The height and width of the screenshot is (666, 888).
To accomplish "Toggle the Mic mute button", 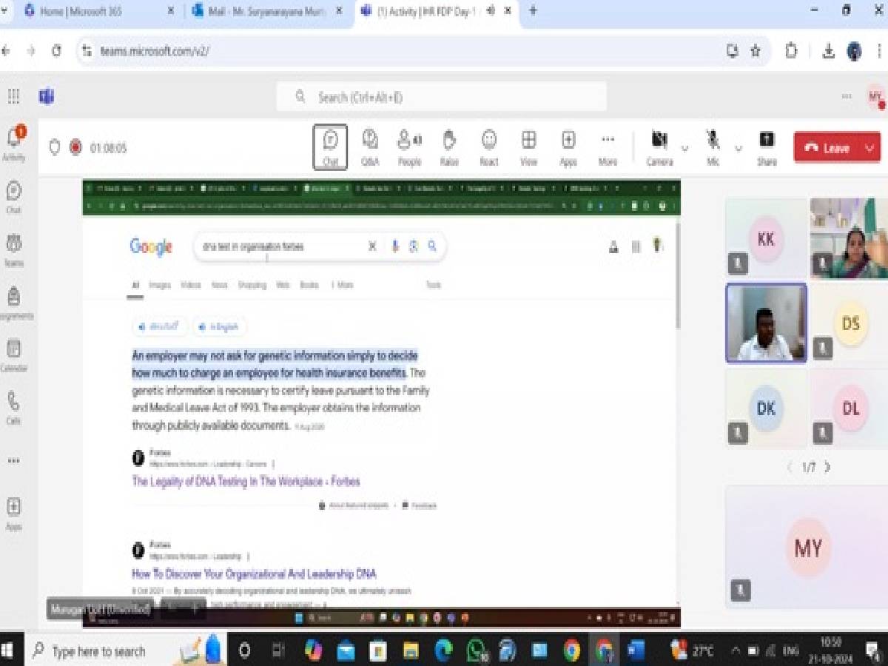I will [713, 147].
